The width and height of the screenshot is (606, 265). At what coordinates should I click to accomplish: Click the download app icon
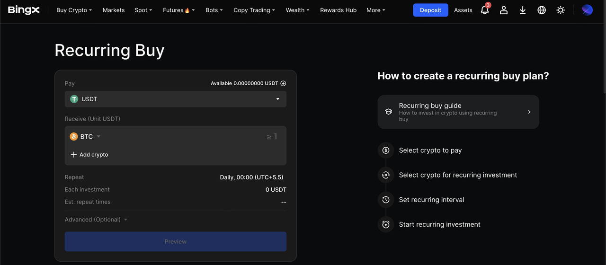pos(523,10)
